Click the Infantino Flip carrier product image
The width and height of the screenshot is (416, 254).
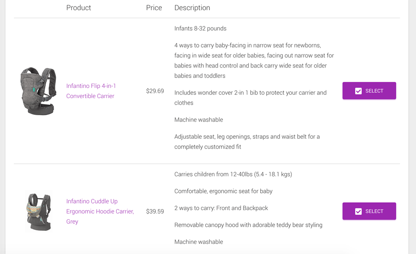[x=38, y=91]
